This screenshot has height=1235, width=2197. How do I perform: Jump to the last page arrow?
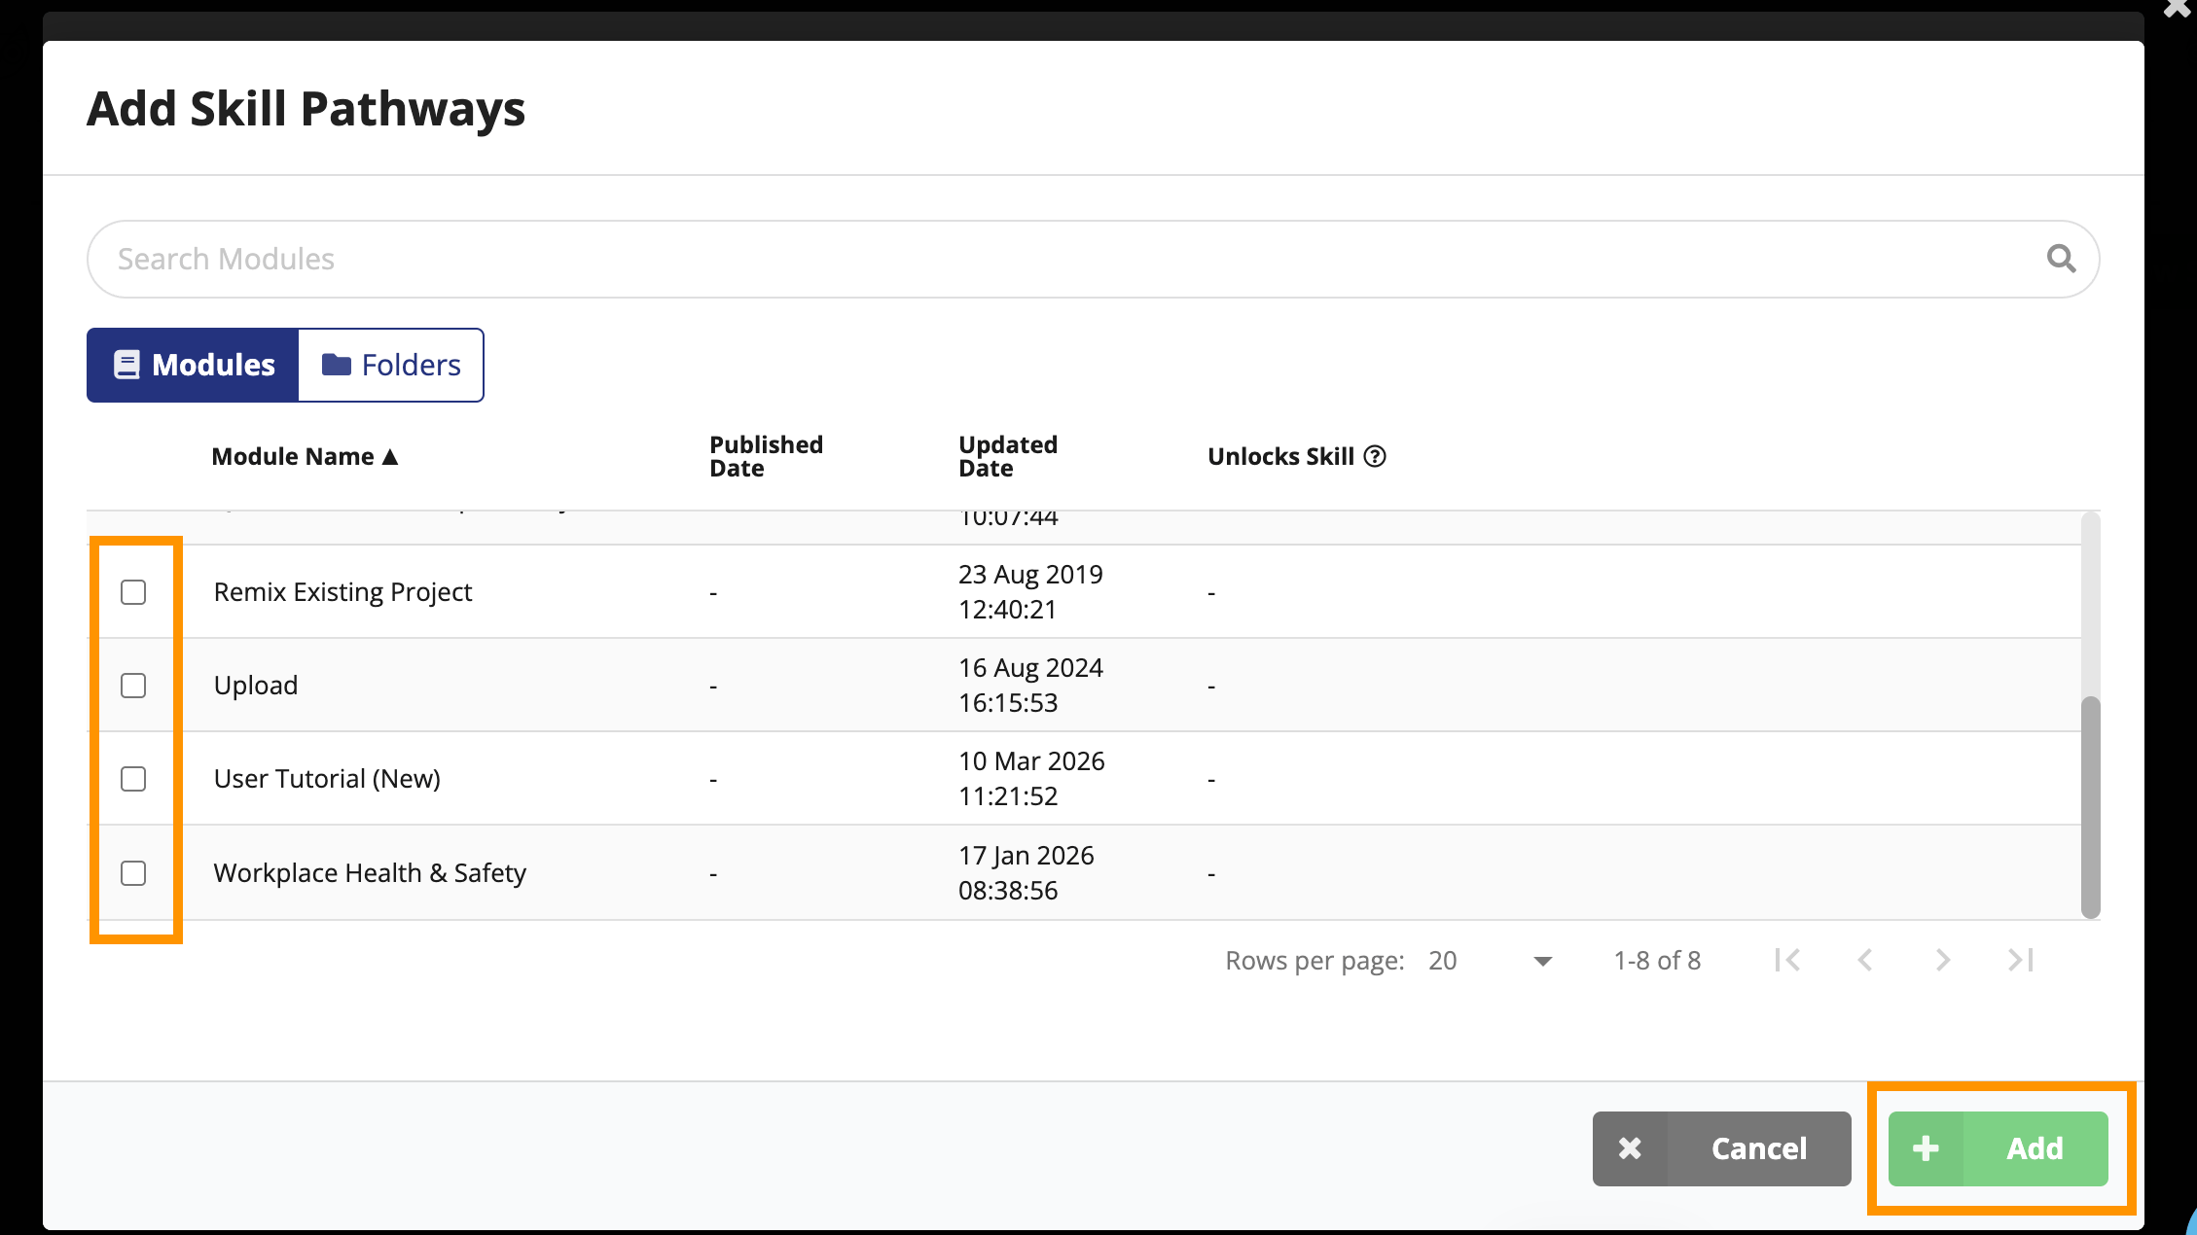click(2021, 960)
